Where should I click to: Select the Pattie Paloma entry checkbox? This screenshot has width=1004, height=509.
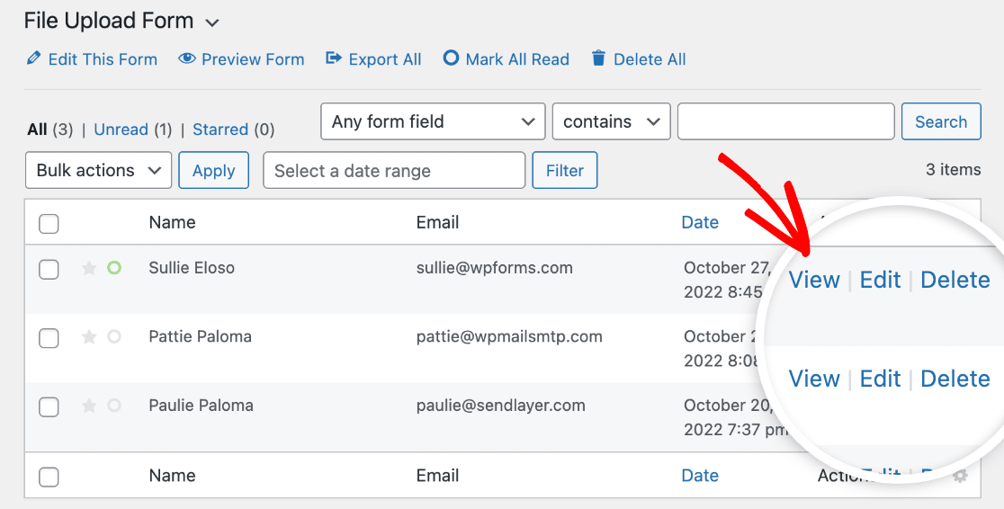tap(49, 337)
